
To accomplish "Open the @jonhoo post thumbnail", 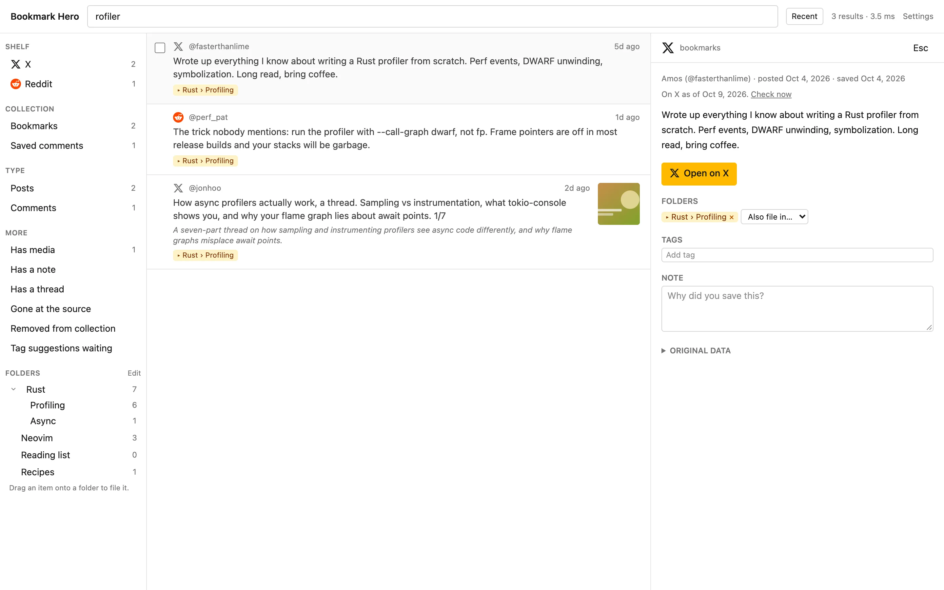I will (619, 204).
